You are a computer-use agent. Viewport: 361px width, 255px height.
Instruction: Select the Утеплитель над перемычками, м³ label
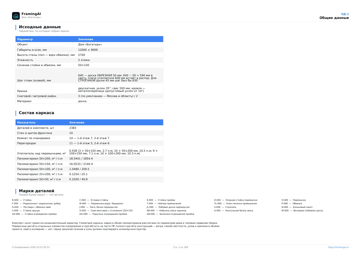click(x=42, y=153)
